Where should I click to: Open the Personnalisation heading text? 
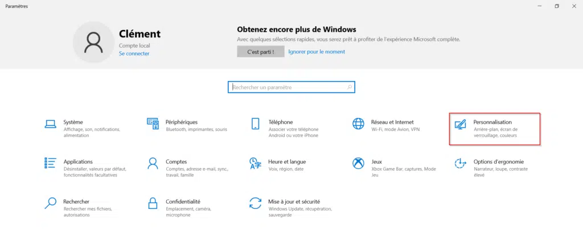pos(492,122)
